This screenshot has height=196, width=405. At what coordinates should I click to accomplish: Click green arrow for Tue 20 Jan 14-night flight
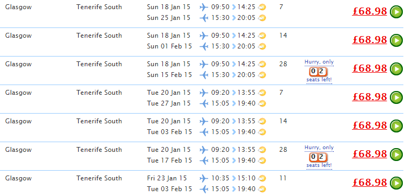point(396,126)
